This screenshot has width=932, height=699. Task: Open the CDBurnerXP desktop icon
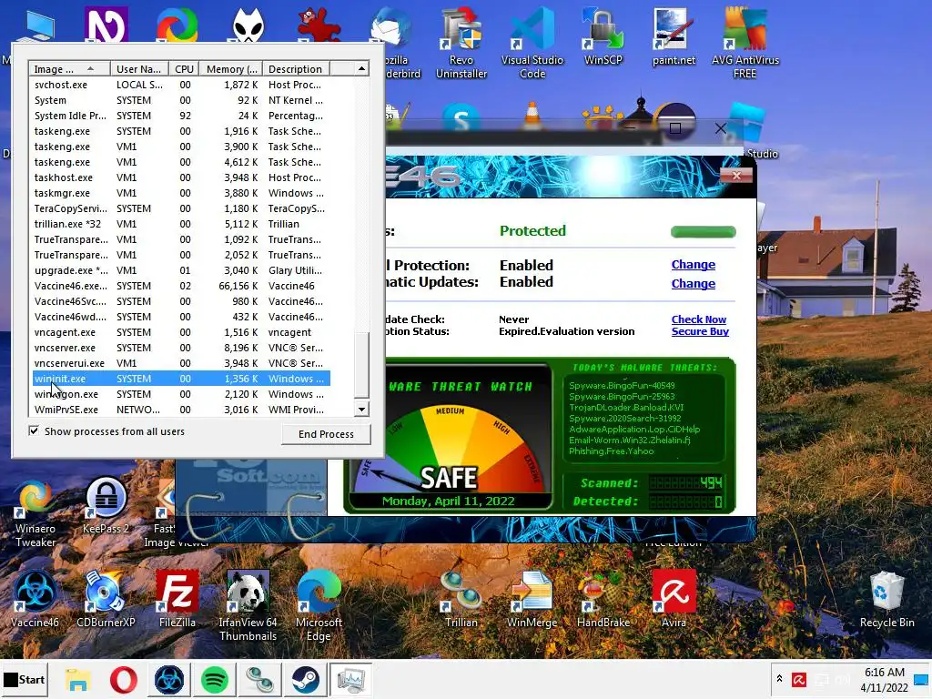(x=106, y=599)
